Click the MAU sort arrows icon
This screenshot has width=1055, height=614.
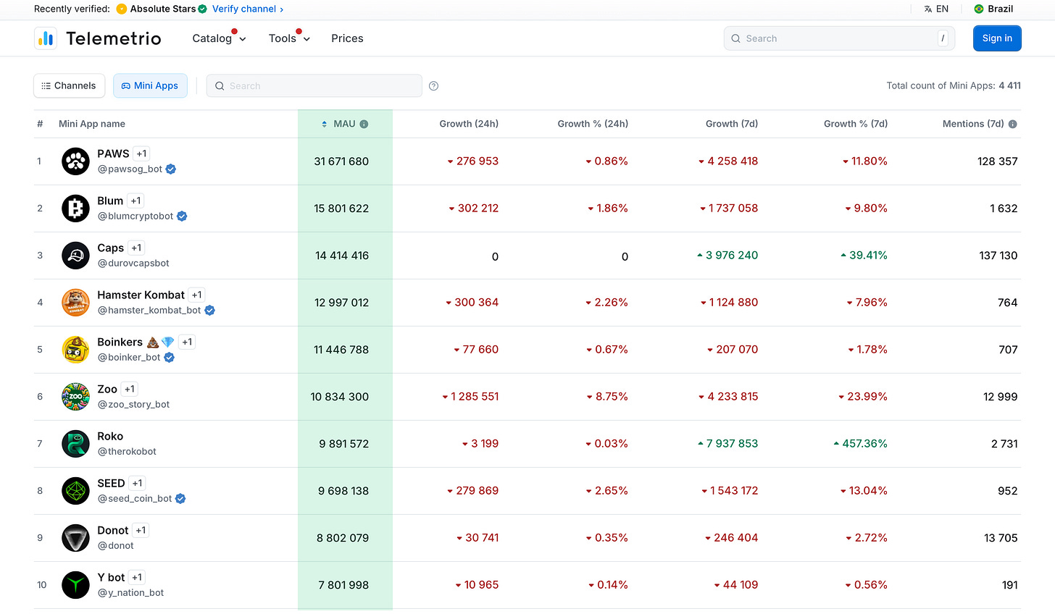coord(325,124)
